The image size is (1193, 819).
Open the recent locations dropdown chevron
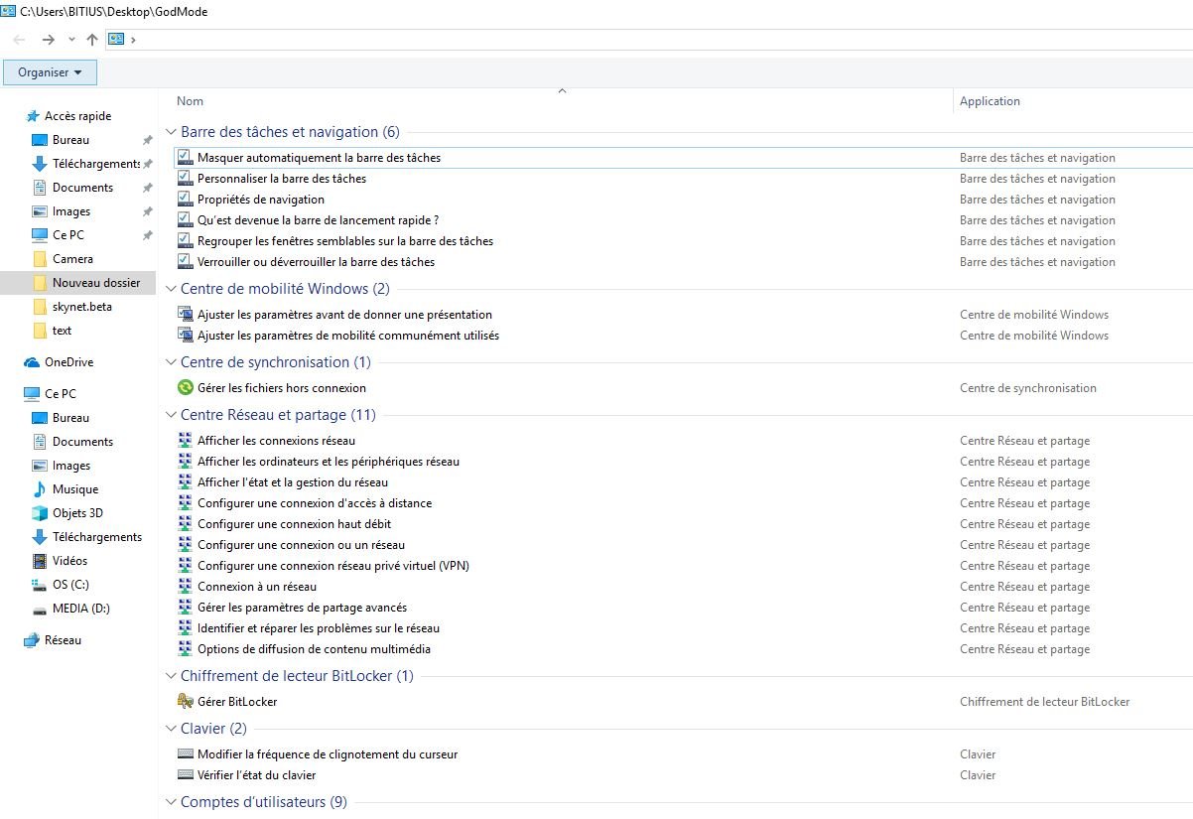[x=71, y=40]
